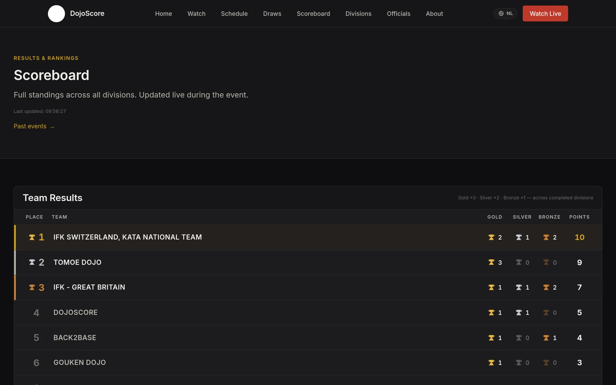Click the Watch Live button
The height and width of the screenshot is (385, 616).
[x=545, y=13]
